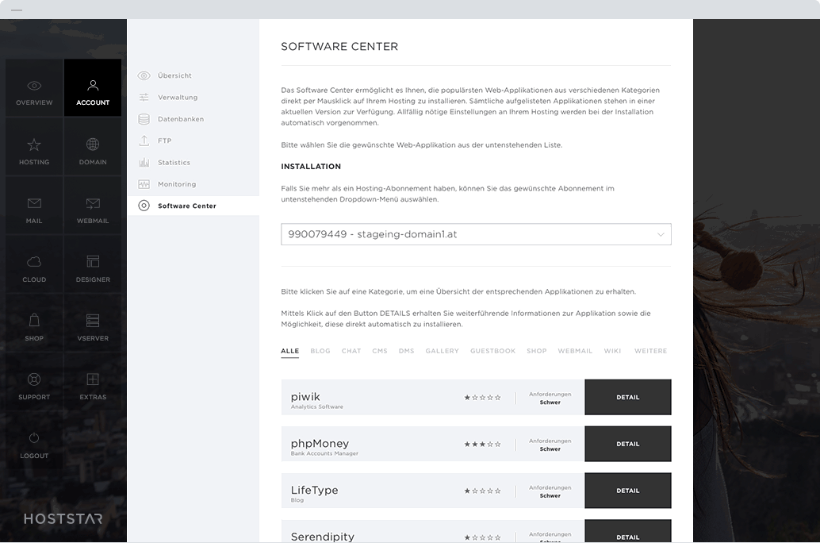Select the WEBMAIL category tab
The height and width of the screenshot is (543, 820).
click(575, 351)
